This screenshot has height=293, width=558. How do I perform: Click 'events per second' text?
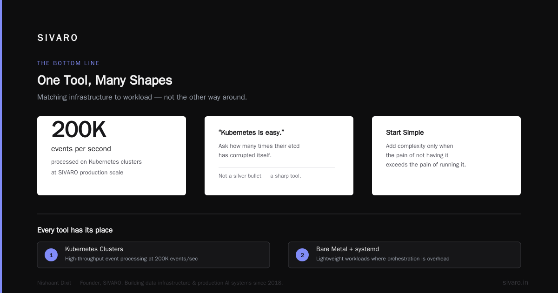click(81, 149)
